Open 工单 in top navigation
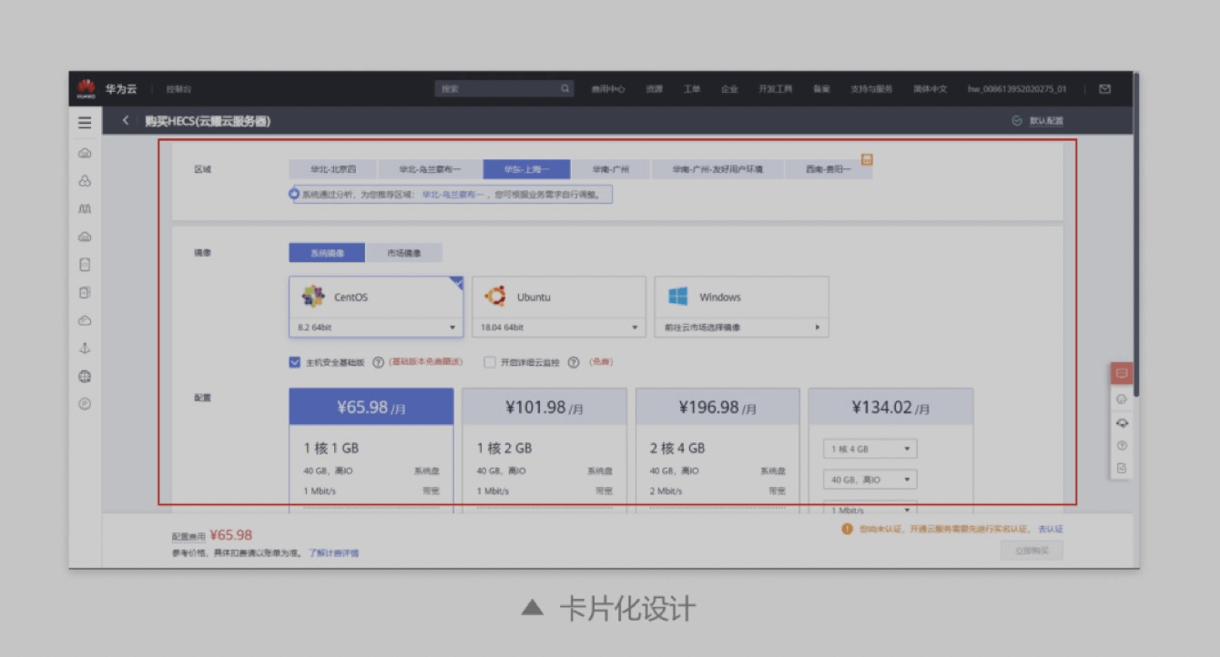 pos(692,89)
